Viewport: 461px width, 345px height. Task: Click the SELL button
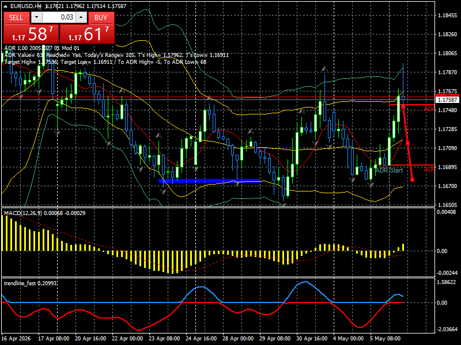tap(16, 18)
